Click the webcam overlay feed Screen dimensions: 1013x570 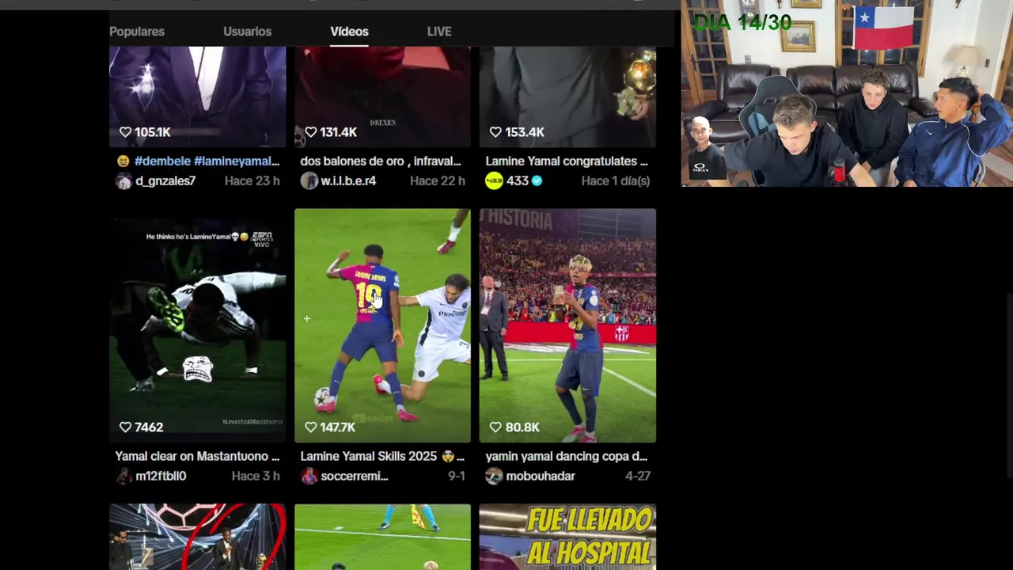pyautogui.click(x=847, y=93)
